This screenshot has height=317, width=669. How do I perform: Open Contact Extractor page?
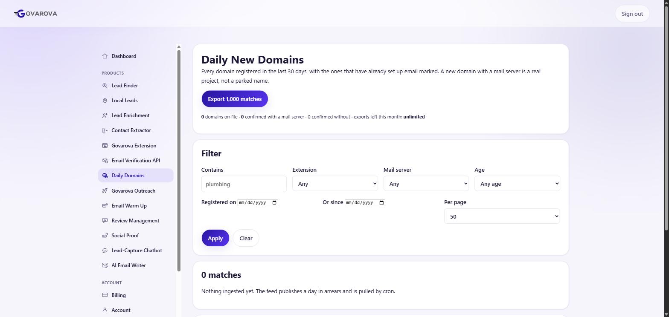pos(136,130)
